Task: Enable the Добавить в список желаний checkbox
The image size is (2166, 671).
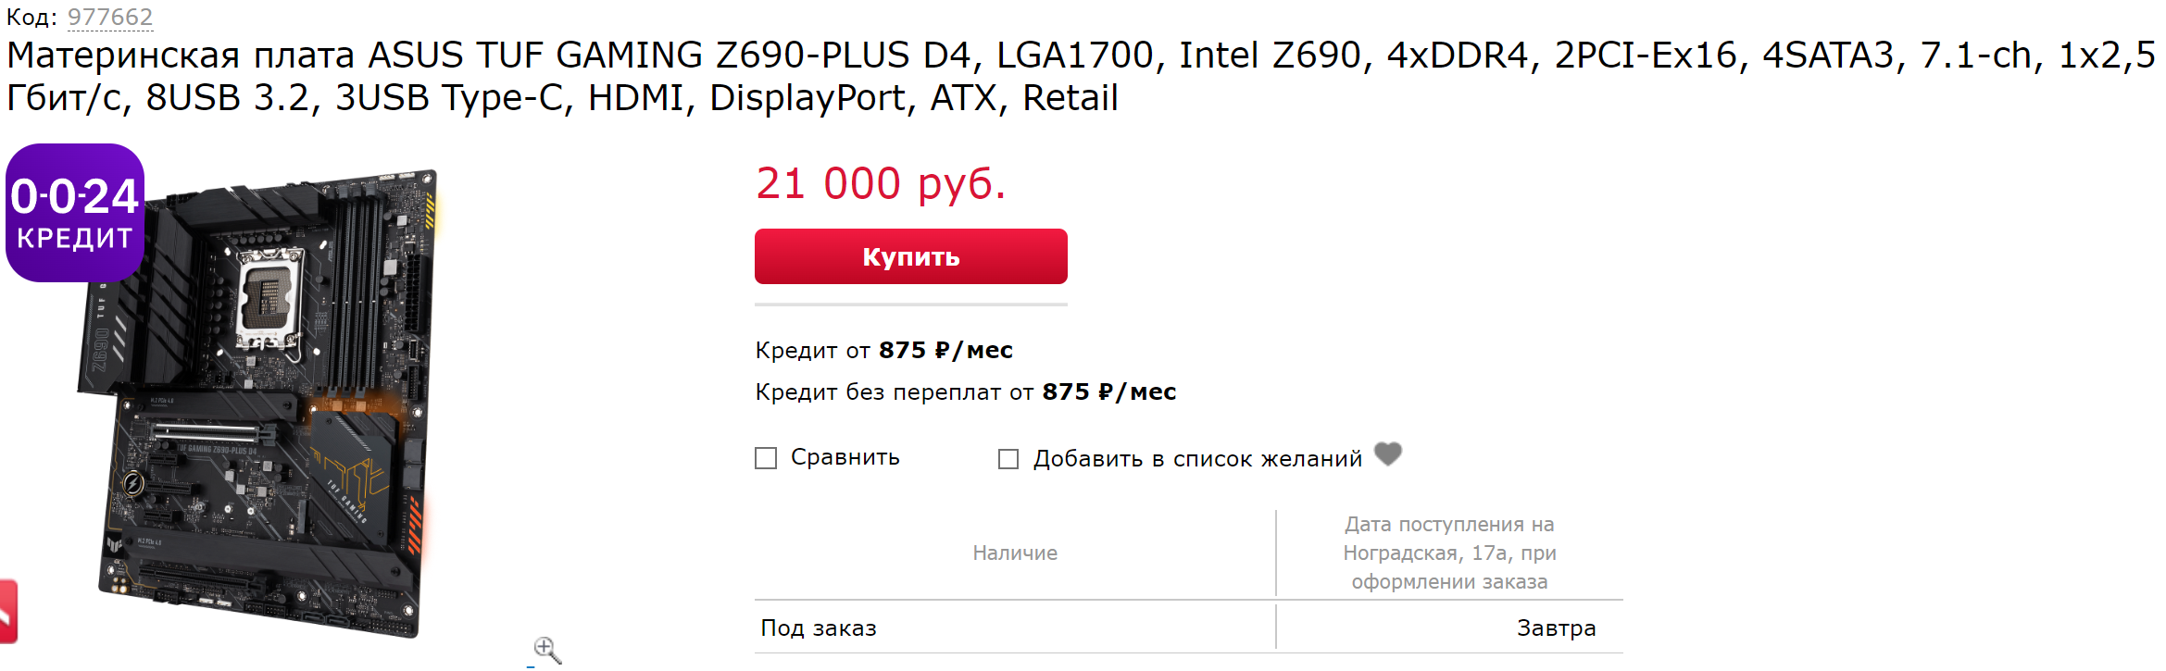Action: pos(1008,459)
